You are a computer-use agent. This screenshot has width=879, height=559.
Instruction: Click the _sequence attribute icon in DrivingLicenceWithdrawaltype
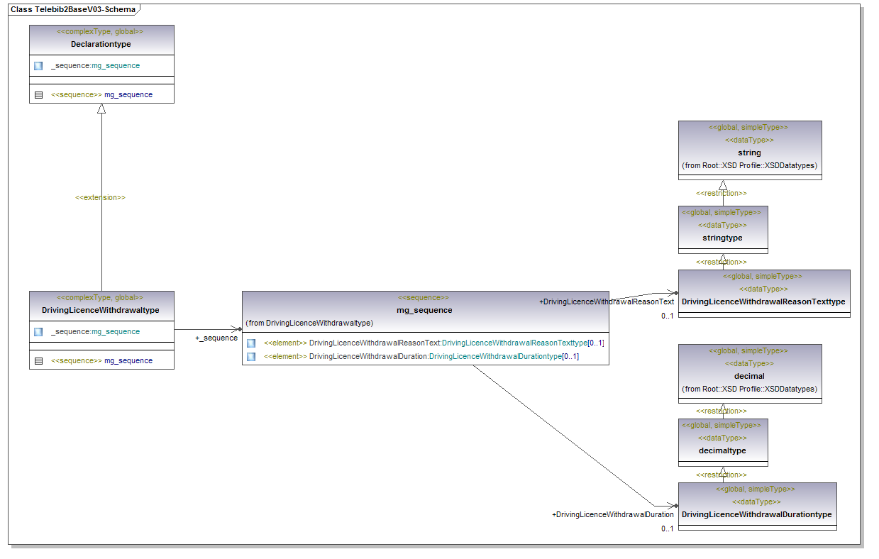point(38,332)
